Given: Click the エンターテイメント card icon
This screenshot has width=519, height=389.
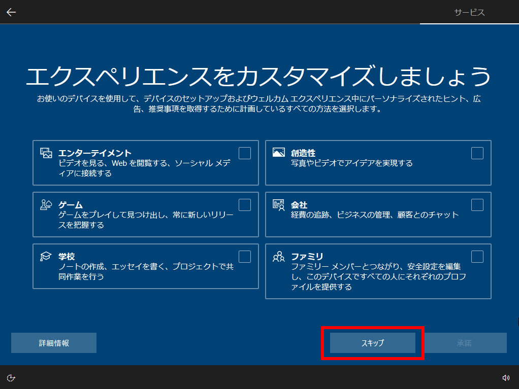Looking at the screenshot, I should (46, 153).
